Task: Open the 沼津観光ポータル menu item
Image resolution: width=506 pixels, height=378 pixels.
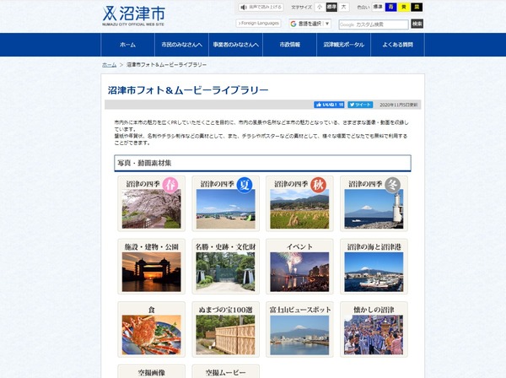Action: [x=344, y=45]
